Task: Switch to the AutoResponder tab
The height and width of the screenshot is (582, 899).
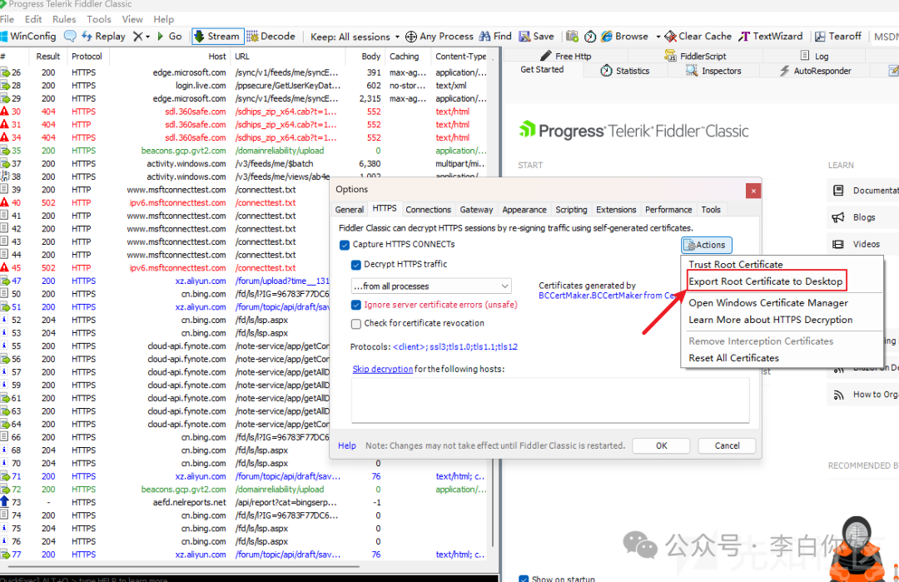Action: [815, 71]
